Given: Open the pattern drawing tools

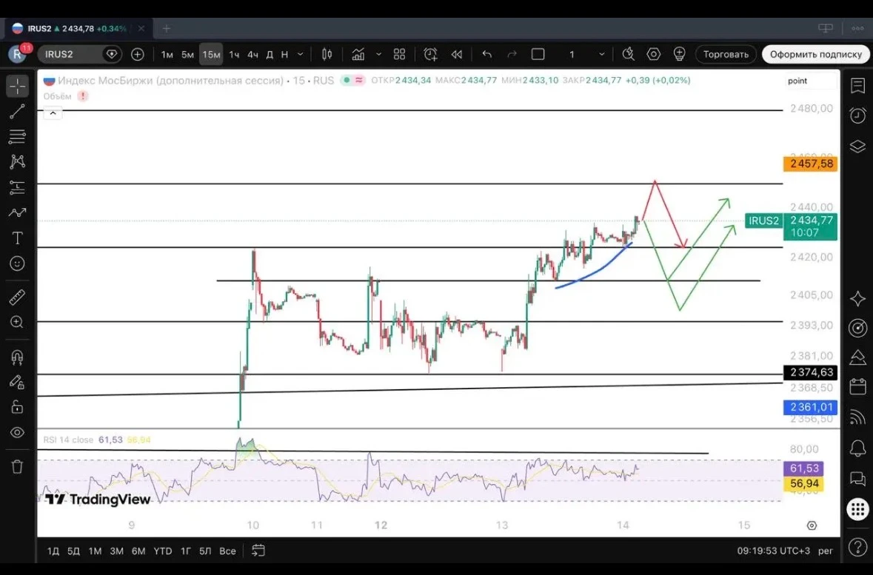Looking at the screenshot, I should [17, 161].
